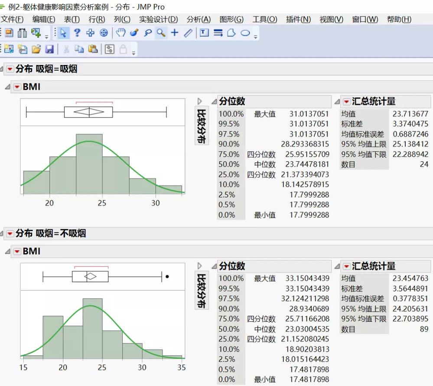The height and width of the screenshot is (386, 433).
Task: Click the 列(C) menu
Action: (x=122, y=20)
